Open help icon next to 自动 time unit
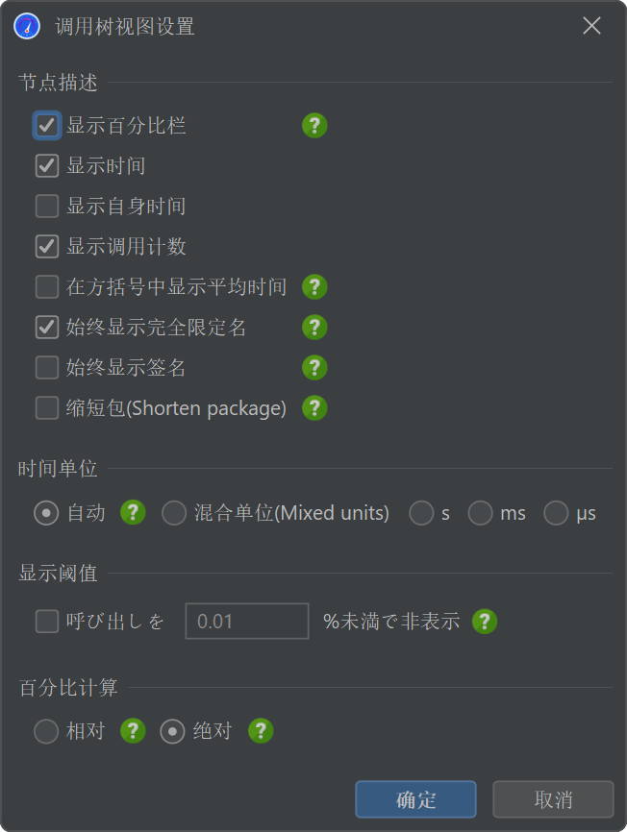This screenshot has height=832, width=627. point(133,513)
